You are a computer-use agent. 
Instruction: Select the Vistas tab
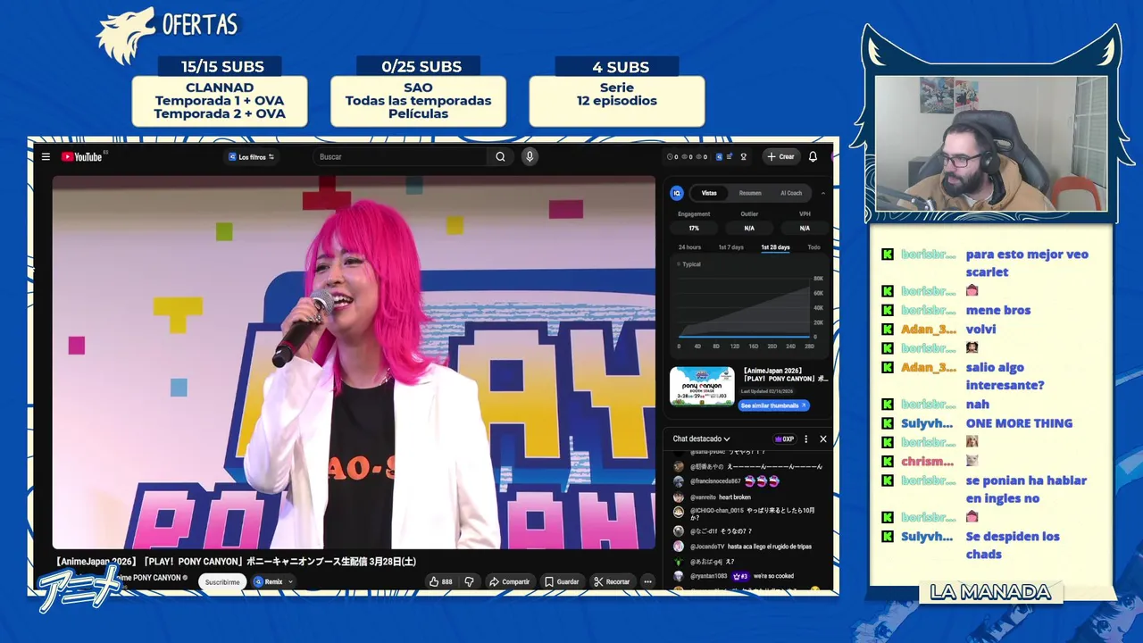point(709,193)
